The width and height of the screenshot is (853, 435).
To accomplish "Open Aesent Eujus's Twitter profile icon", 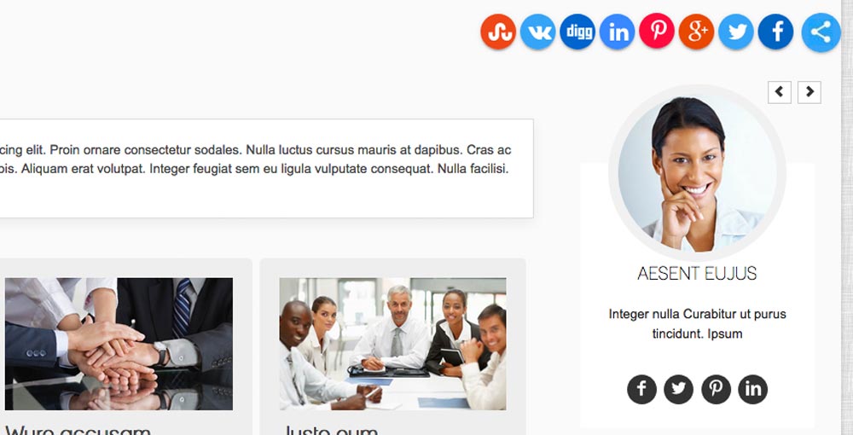I will click(x=679, y=389).
